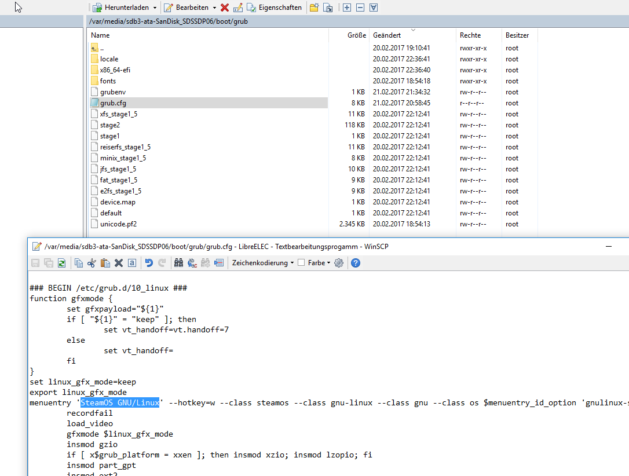Click the 'insmod part_gpt' line
Screen dimensions: 629x476
[101, 465]
